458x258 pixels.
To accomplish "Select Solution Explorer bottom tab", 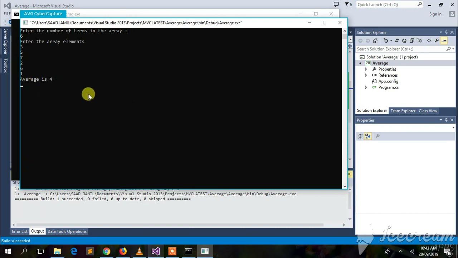I will pyautogui.click(x=372, y=111).
